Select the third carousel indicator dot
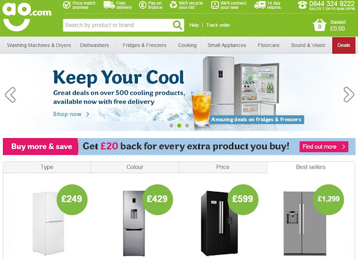This screenshot has height=259, width=358. click(x=187, y=126)
